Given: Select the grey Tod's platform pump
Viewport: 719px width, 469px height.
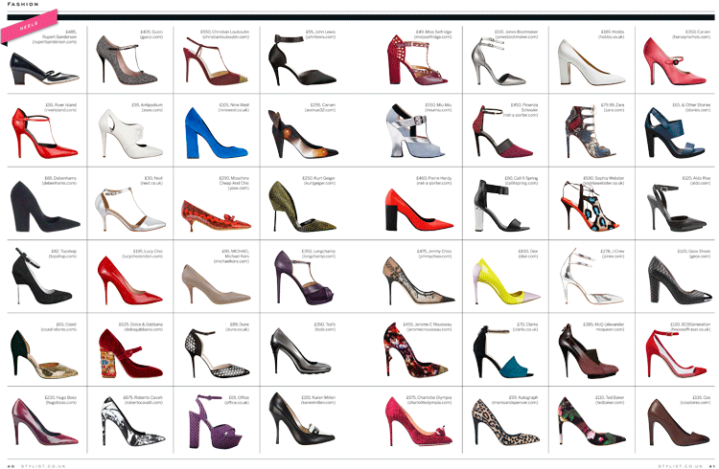Looking at the screenshot, I should pyautogui.click(x=301, y=352).
